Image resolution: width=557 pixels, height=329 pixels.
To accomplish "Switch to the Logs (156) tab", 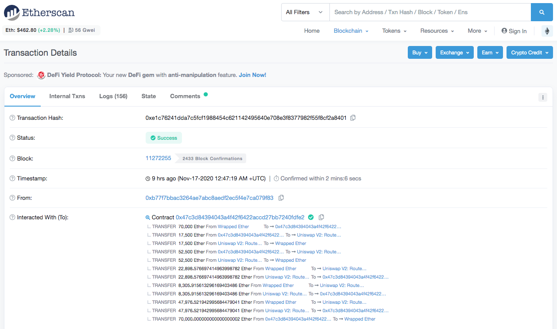I will coord(113,96).
